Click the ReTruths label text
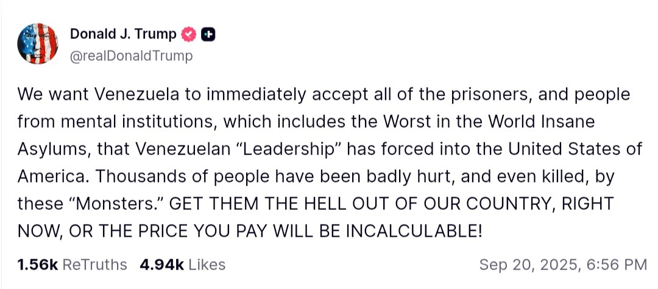658x289 pixels. (x=95, y=265)
